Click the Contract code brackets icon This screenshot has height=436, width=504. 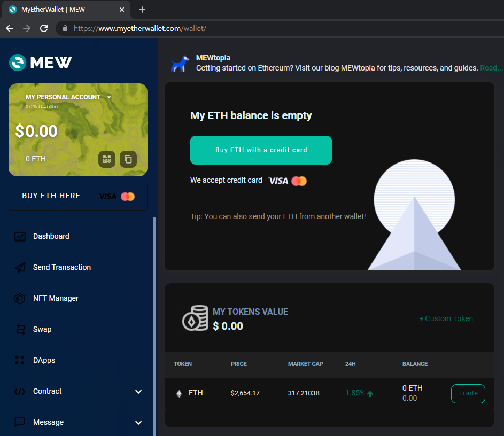tap(20, 391)
